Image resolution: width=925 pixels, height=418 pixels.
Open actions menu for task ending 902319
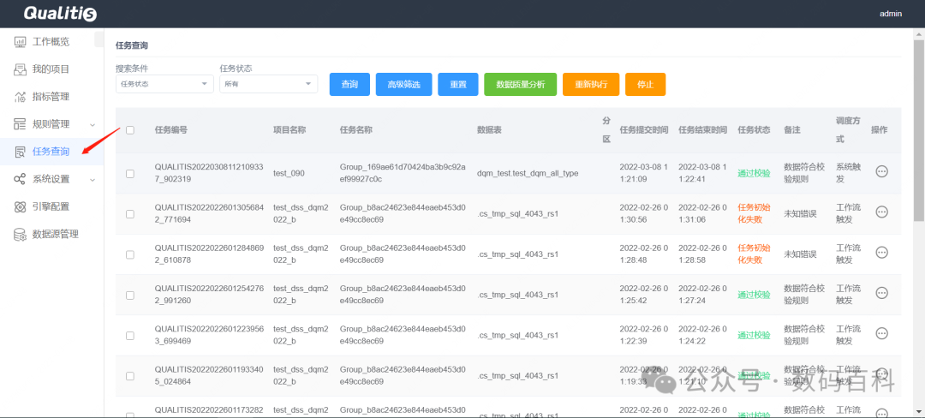pyautogui.click(x=882, y=171)
